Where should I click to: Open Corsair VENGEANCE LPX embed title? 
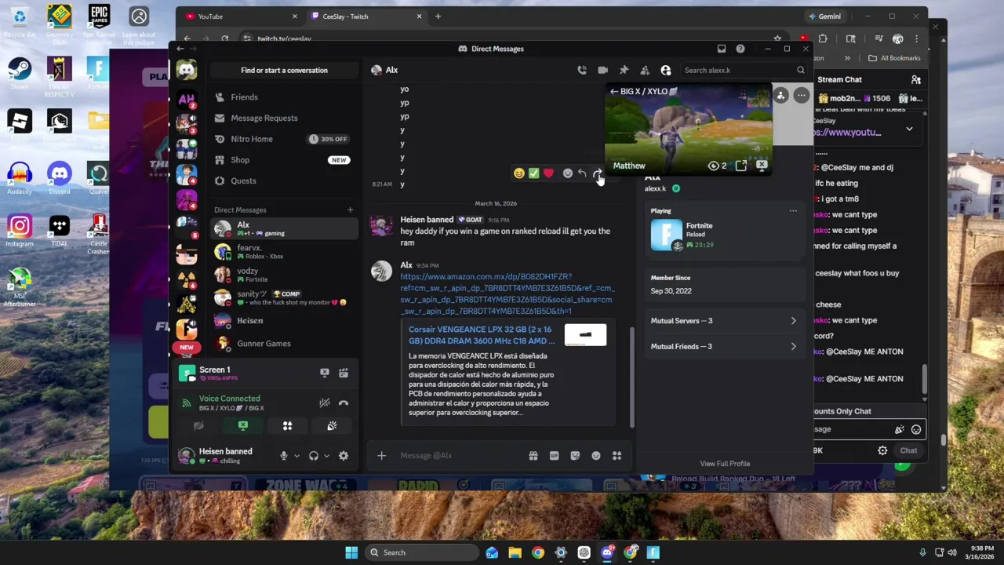coord(482,335)
